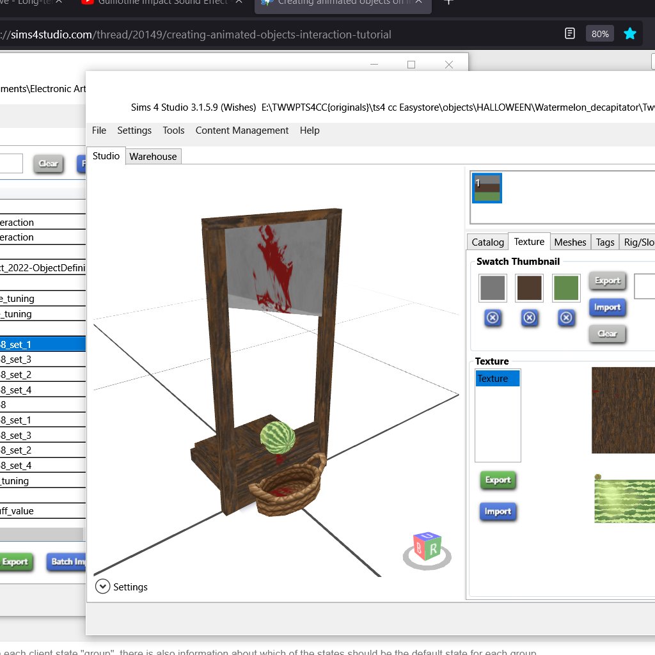Click Clear in the background window
The height and width of the screenshot is (655, 655).
(x=49, y=164)
